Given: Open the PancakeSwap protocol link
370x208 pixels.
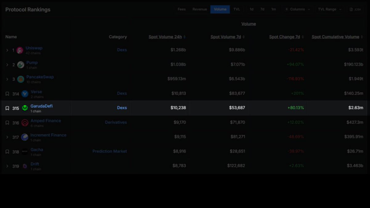Looking at the screenshot, I should click(x=40, y=77).
